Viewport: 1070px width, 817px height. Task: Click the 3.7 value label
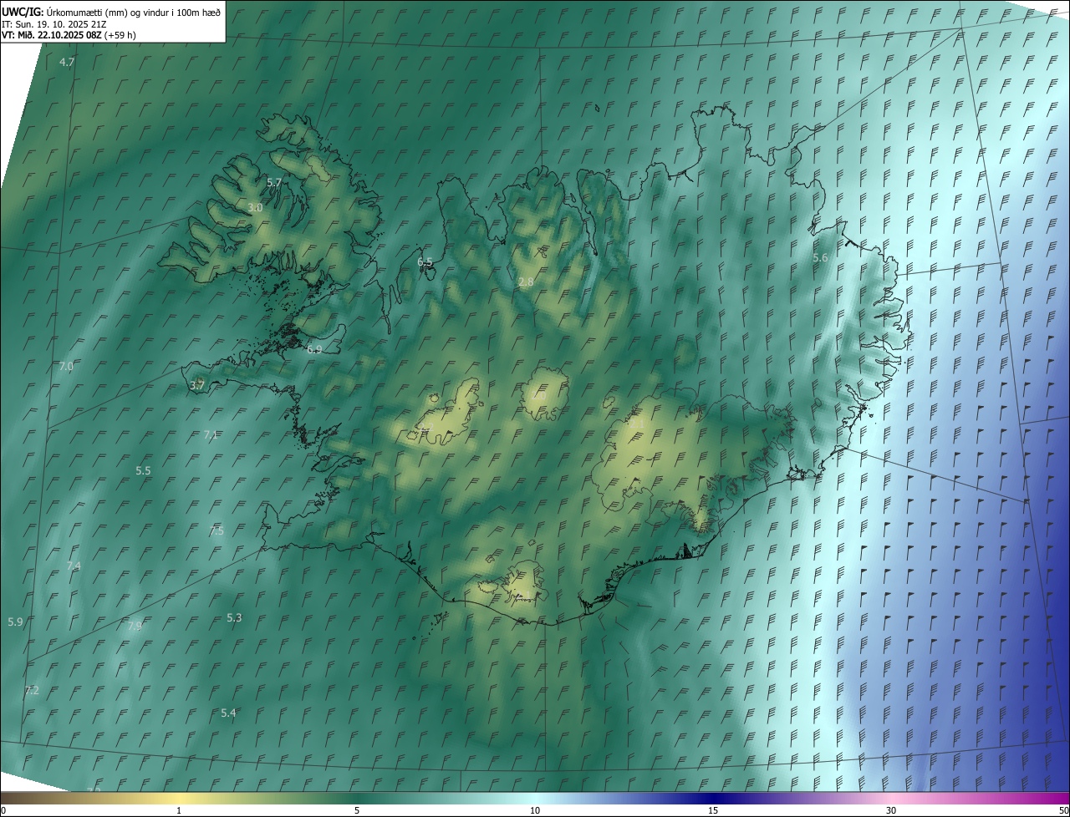(197, 385)
